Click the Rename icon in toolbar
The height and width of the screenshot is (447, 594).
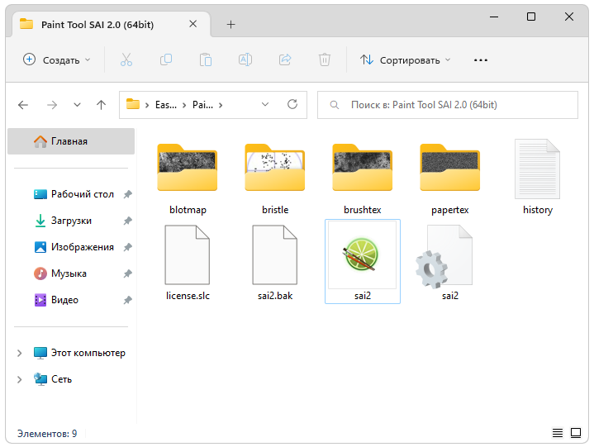pyautogui.click(x=245, y=59)
